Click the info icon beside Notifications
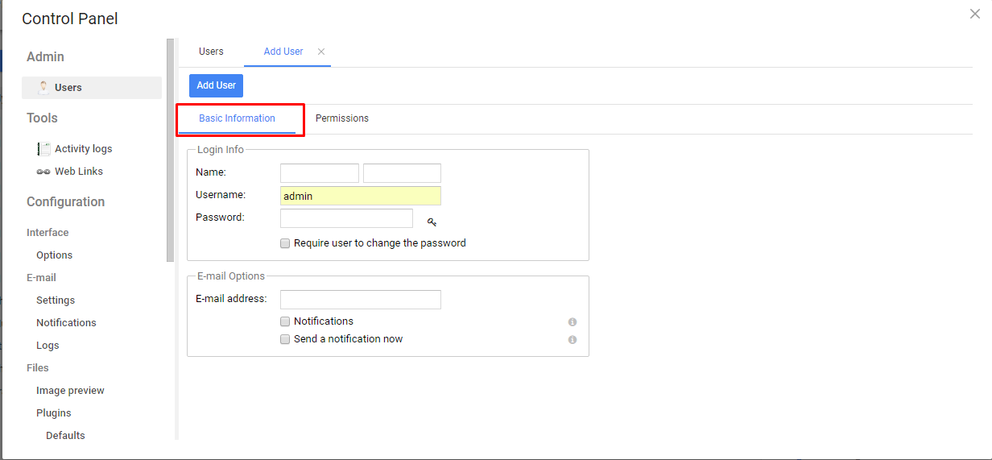Viewport: 992px width, 460px height. 572,321
